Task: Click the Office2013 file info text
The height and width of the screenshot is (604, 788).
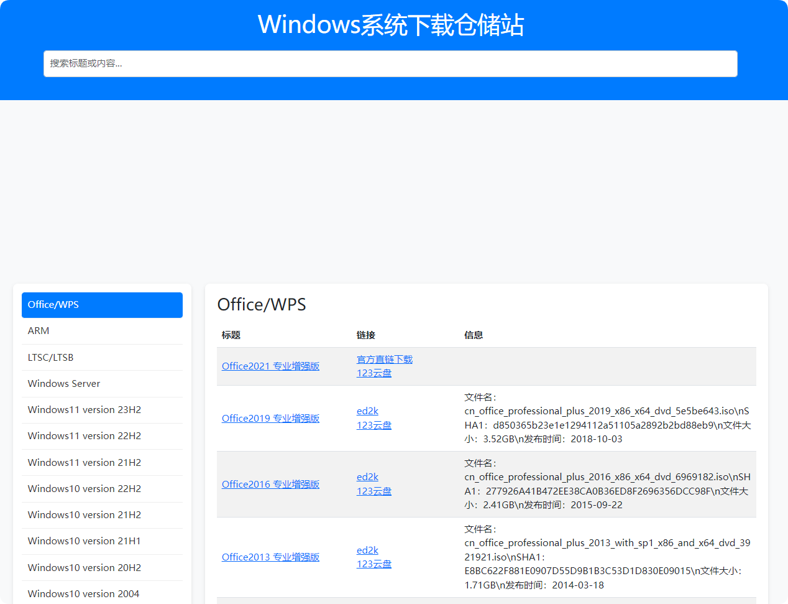Action: (608, 557)
